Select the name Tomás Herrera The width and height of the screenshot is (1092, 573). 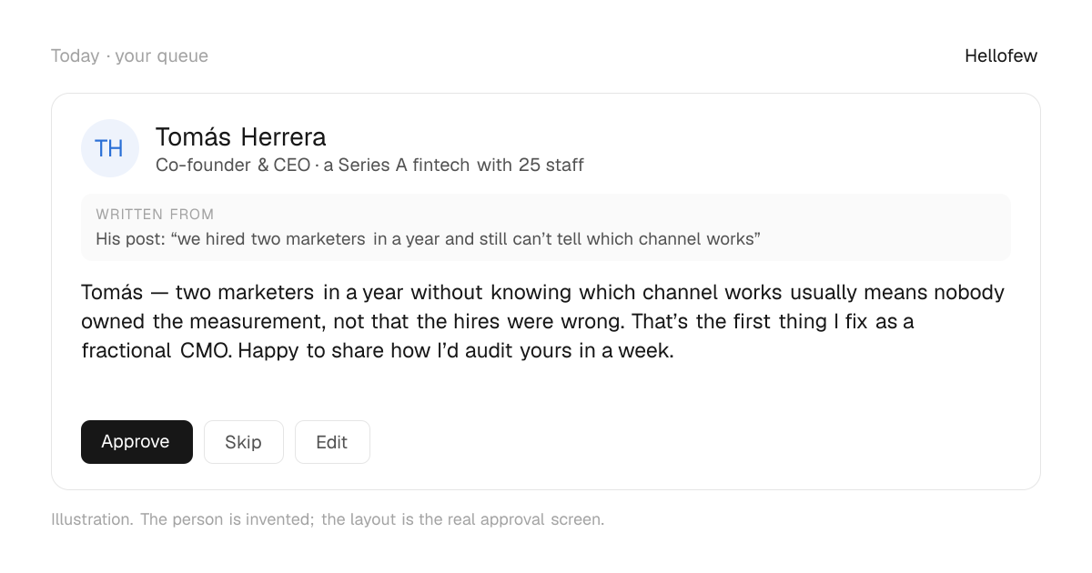point(241,137)
